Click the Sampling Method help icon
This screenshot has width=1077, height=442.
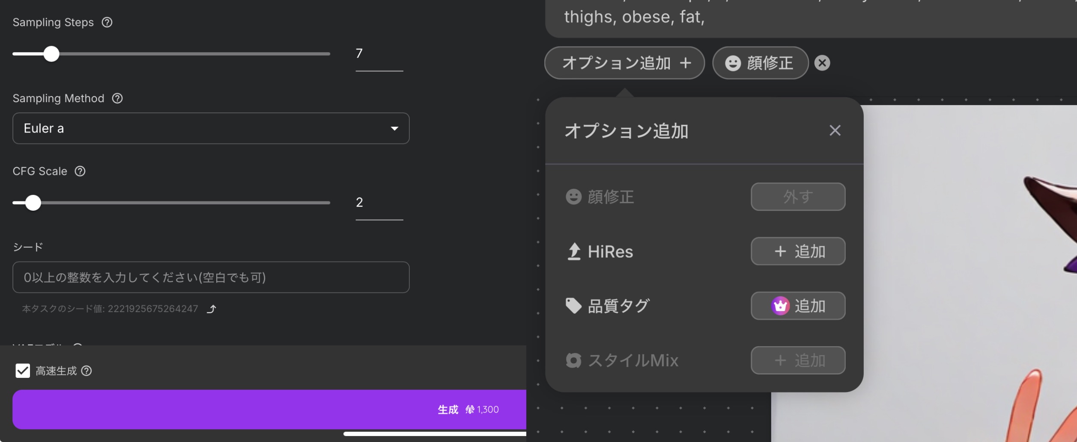coord(117,98)
